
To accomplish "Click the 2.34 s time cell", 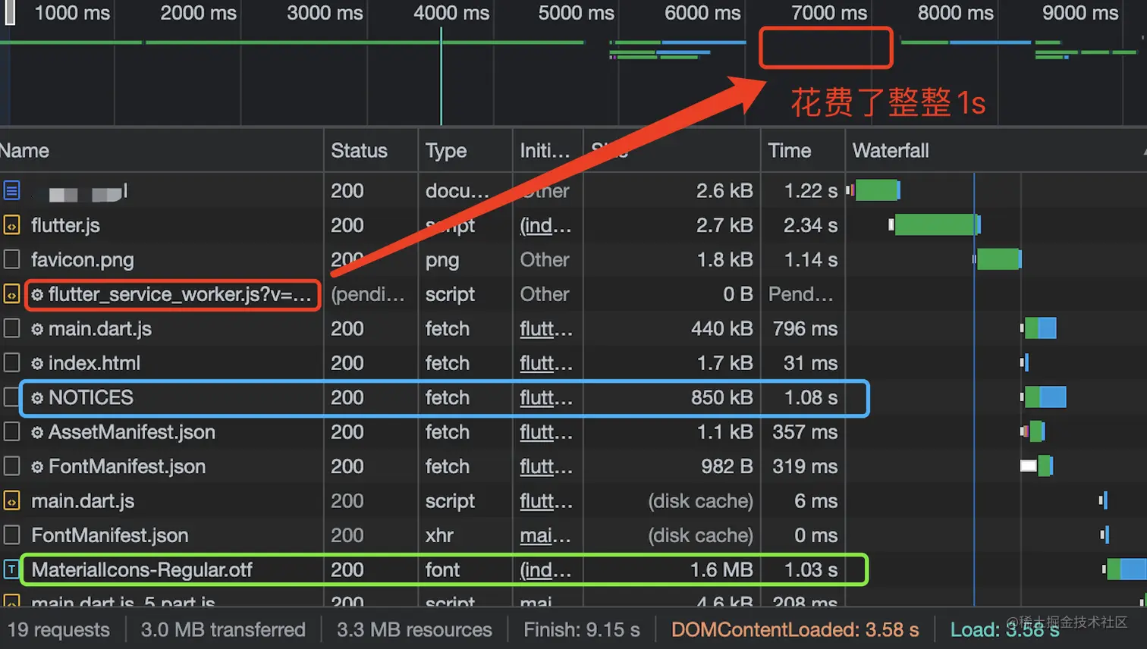I will click(x=810, y=225).
